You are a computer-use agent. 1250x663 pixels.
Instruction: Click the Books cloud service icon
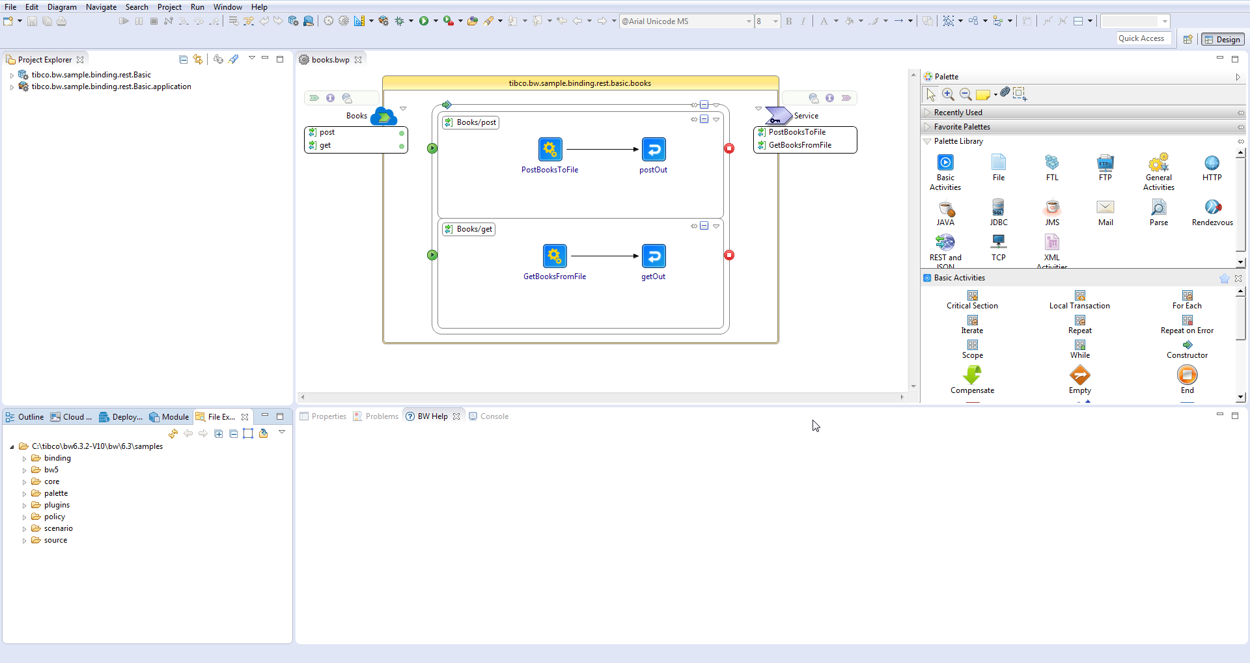(x=383, y=116)
